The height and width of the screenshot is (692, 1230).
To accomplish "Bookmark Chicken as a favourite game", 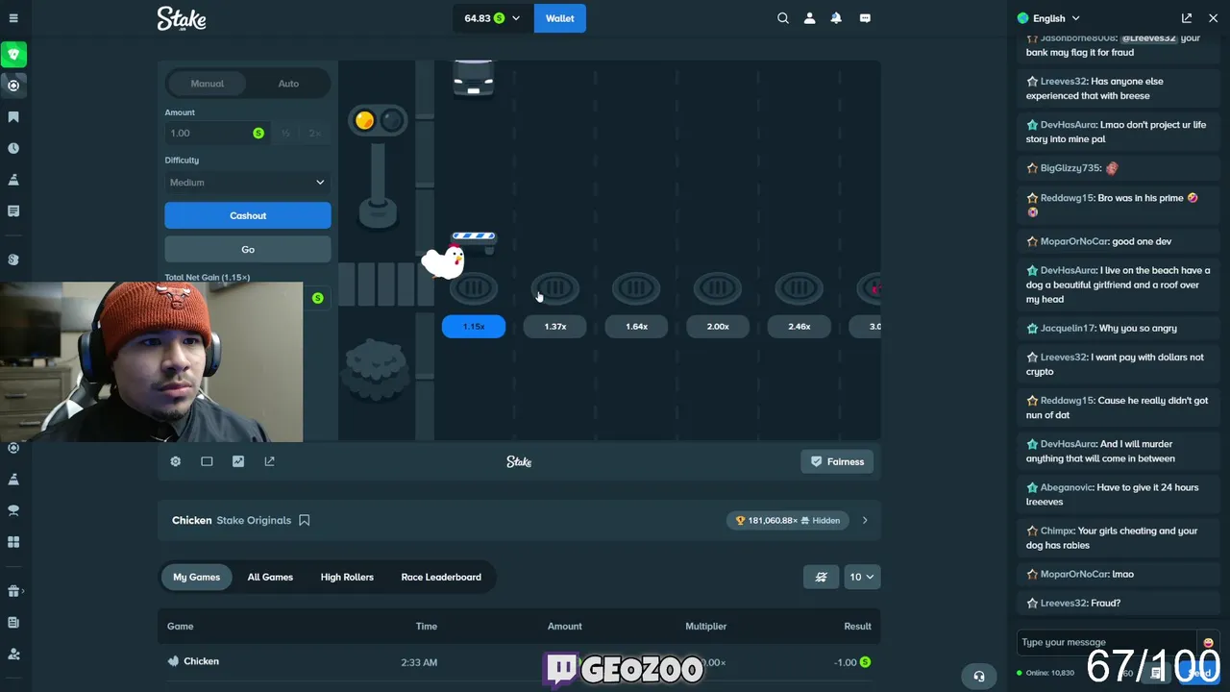I will point(305,520).
